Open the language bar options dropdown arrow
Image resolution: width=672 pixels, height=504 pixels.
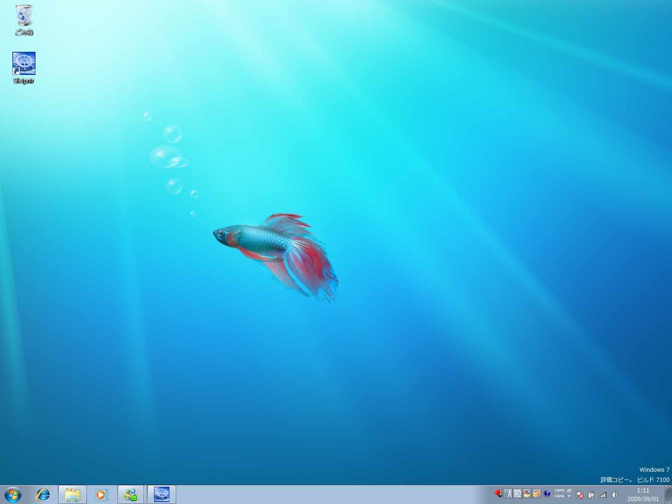point(569,496)
